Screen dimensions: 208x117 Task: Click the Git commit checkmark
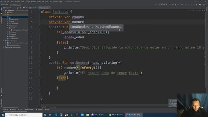(188, 5)
